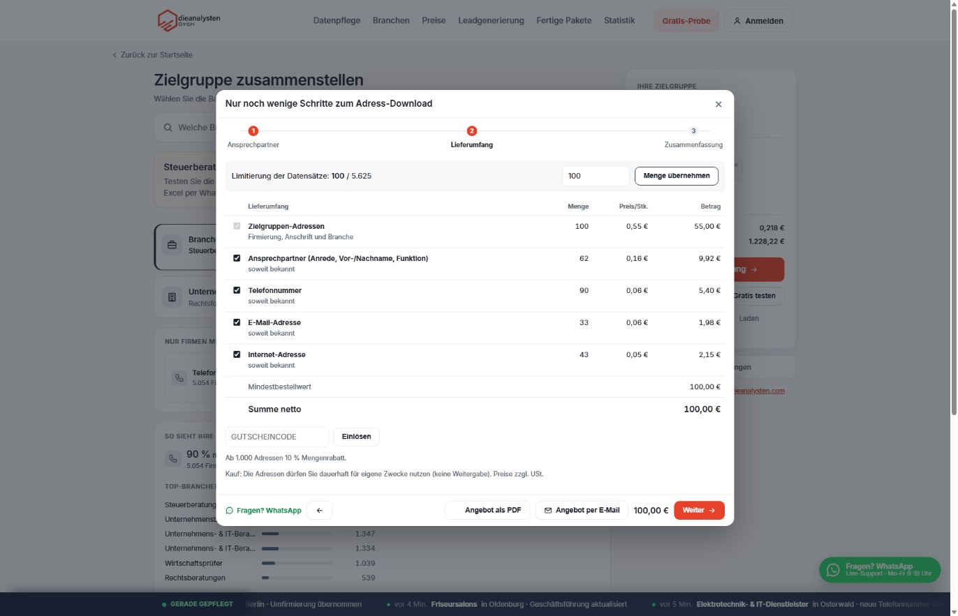Select step 2 Lieferumfang
Viewport: 958px width, 616px height.
click(x=472, y=136)
